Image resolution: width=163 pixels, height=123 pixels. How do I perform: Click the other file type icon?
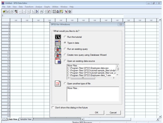click(58, 83)
